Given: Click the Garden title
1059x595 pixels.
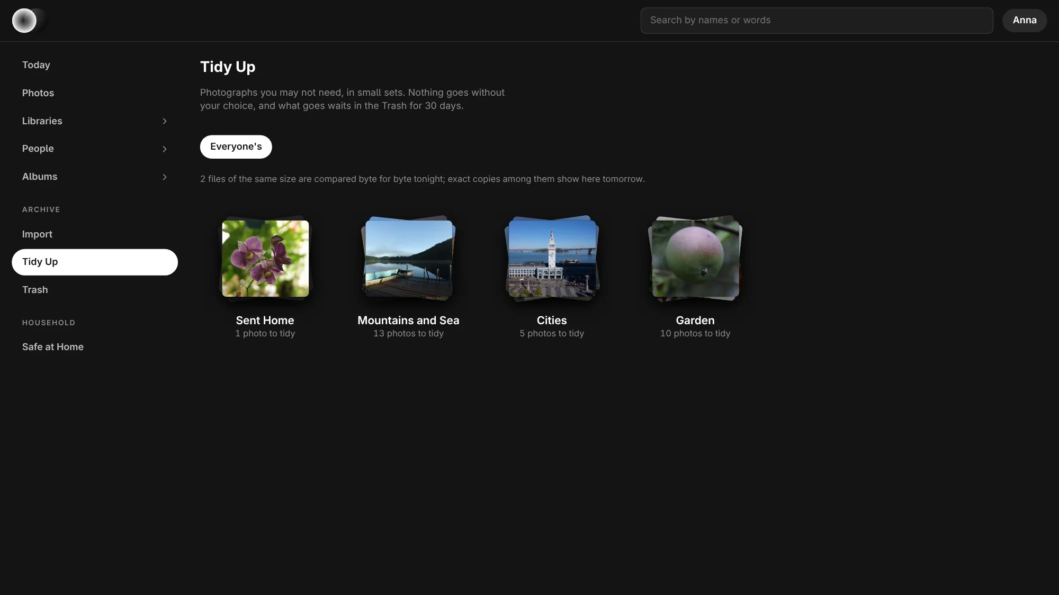Looking at the screenshot, I should (695, 321).
